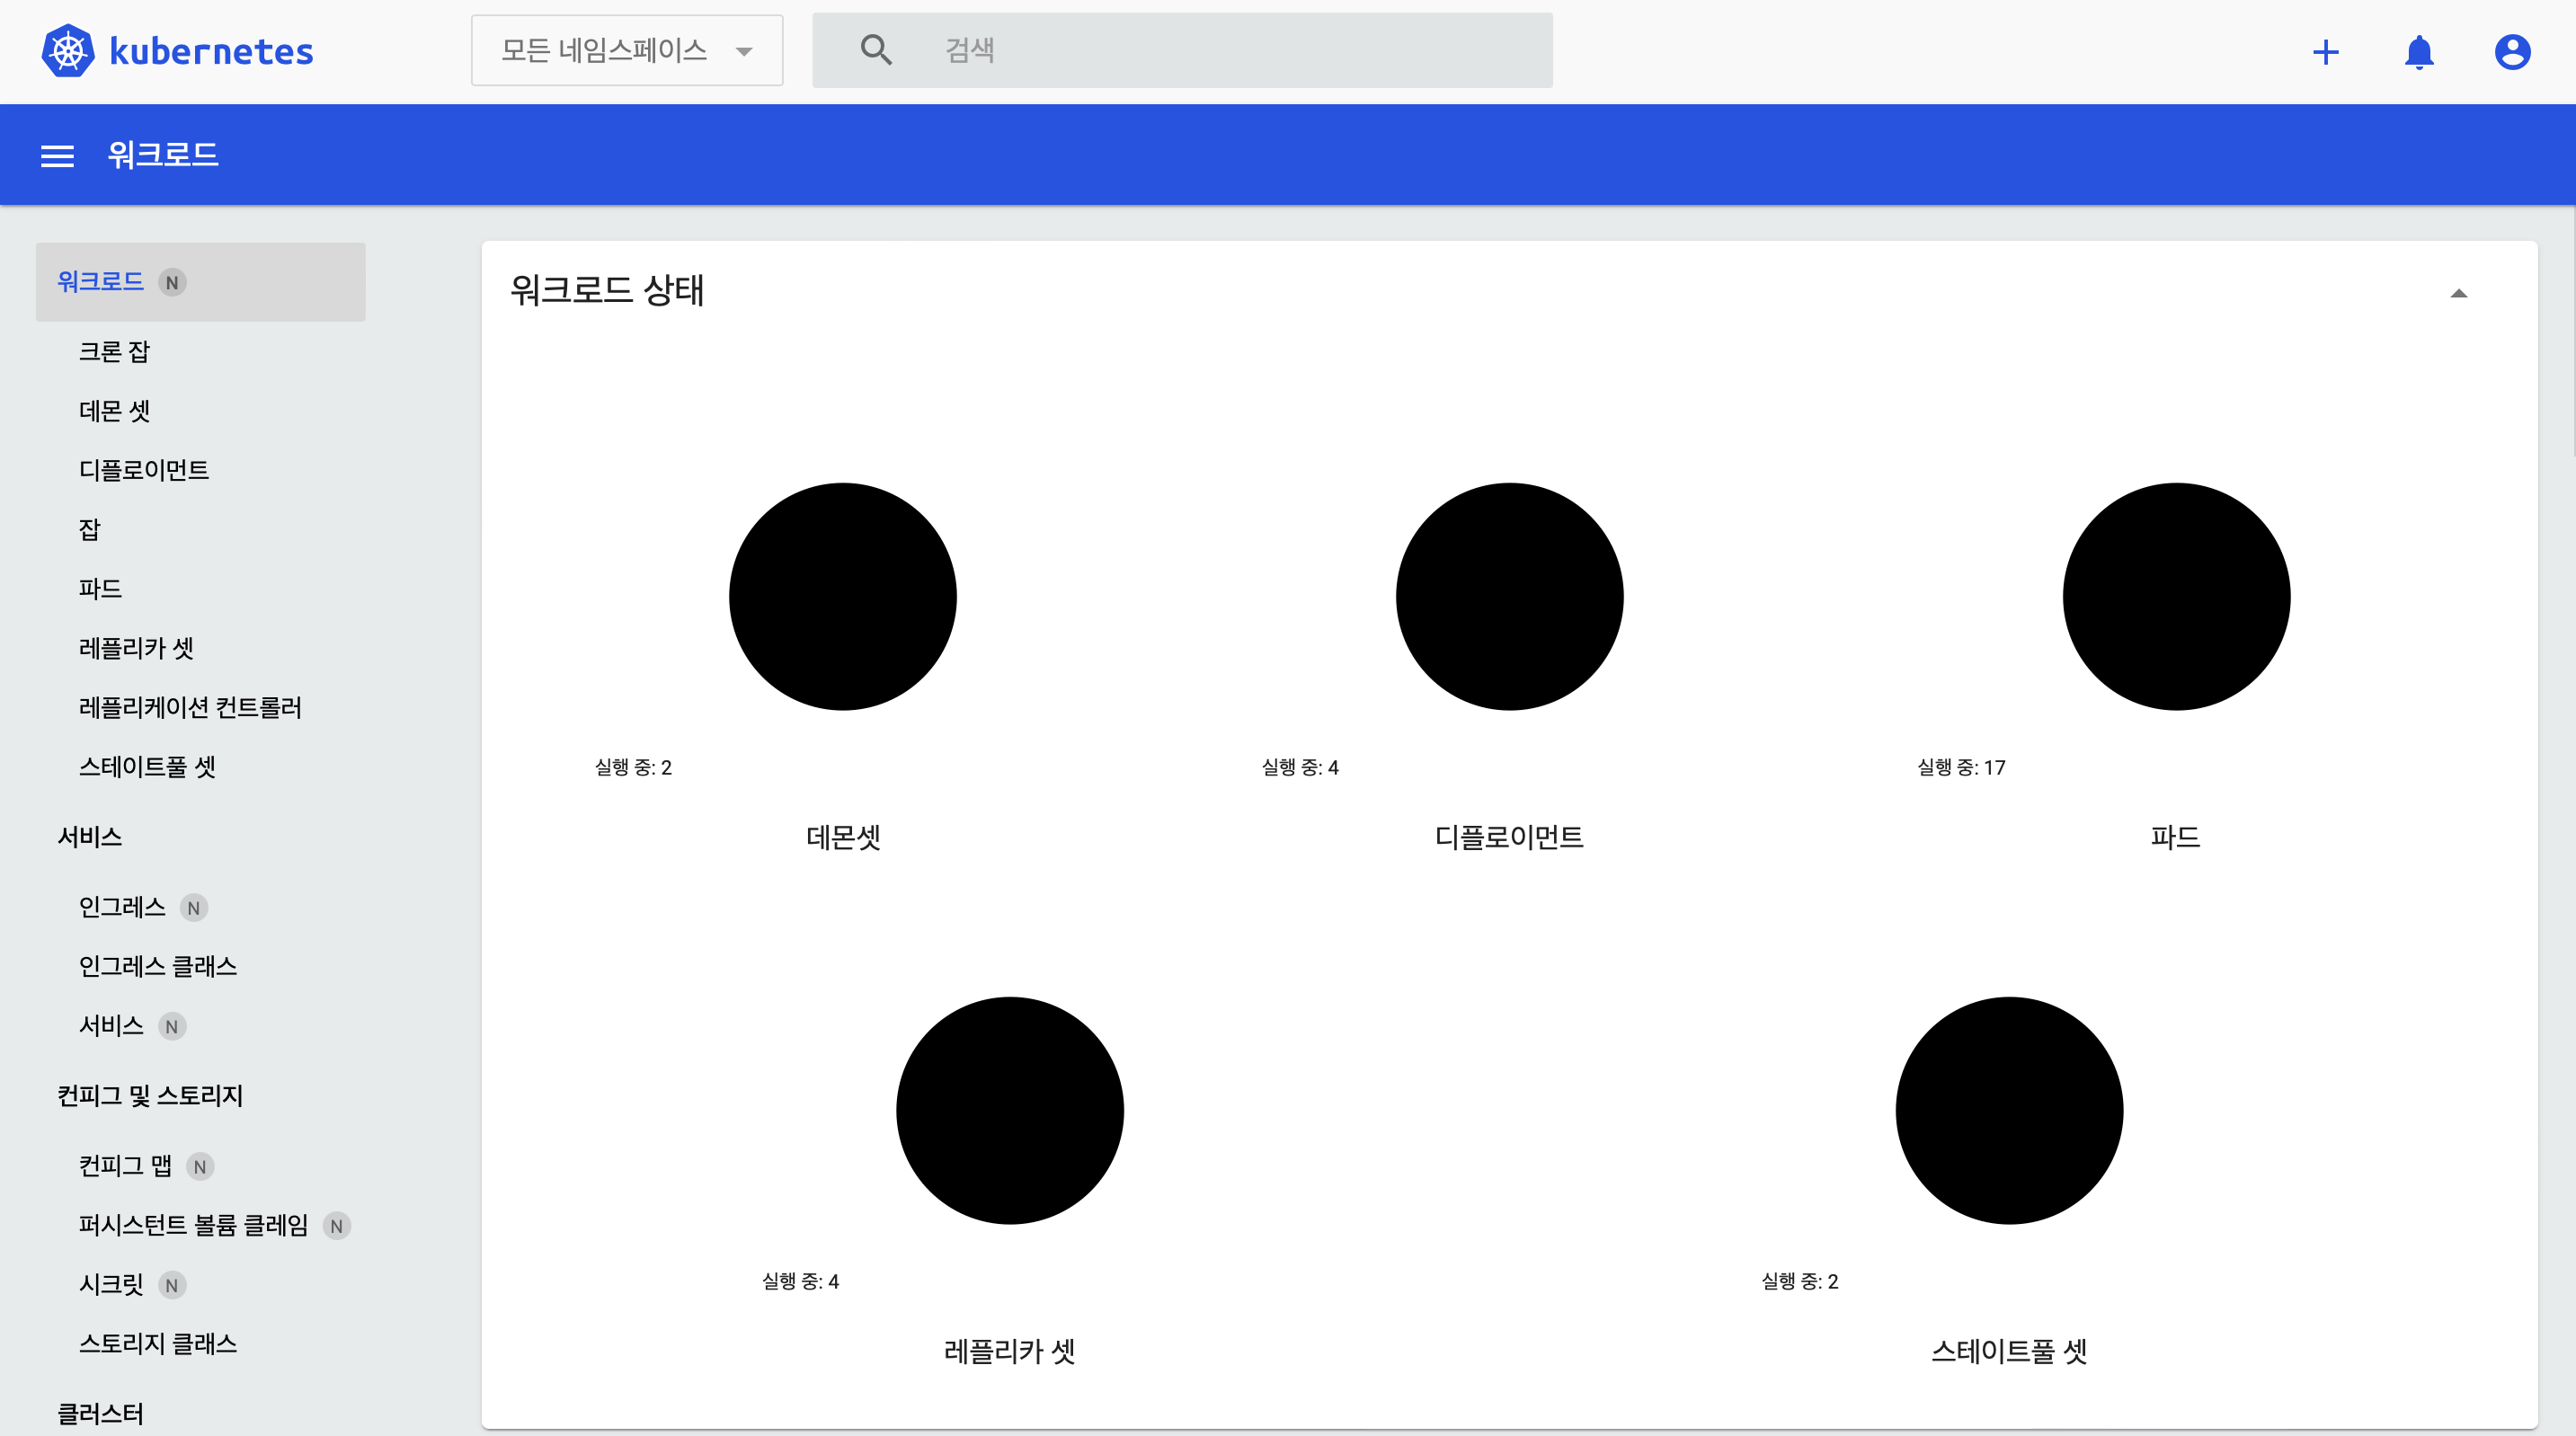Click the magnifier search icon
The image size is (2576, 1436).
(876, 50)
